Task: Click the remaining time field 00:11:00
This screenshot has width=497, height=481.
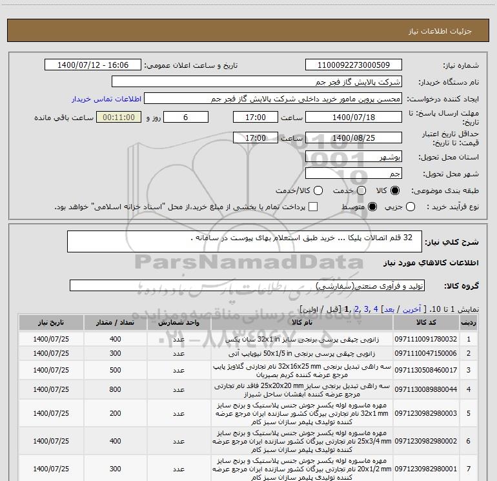Action: point(119,117)
